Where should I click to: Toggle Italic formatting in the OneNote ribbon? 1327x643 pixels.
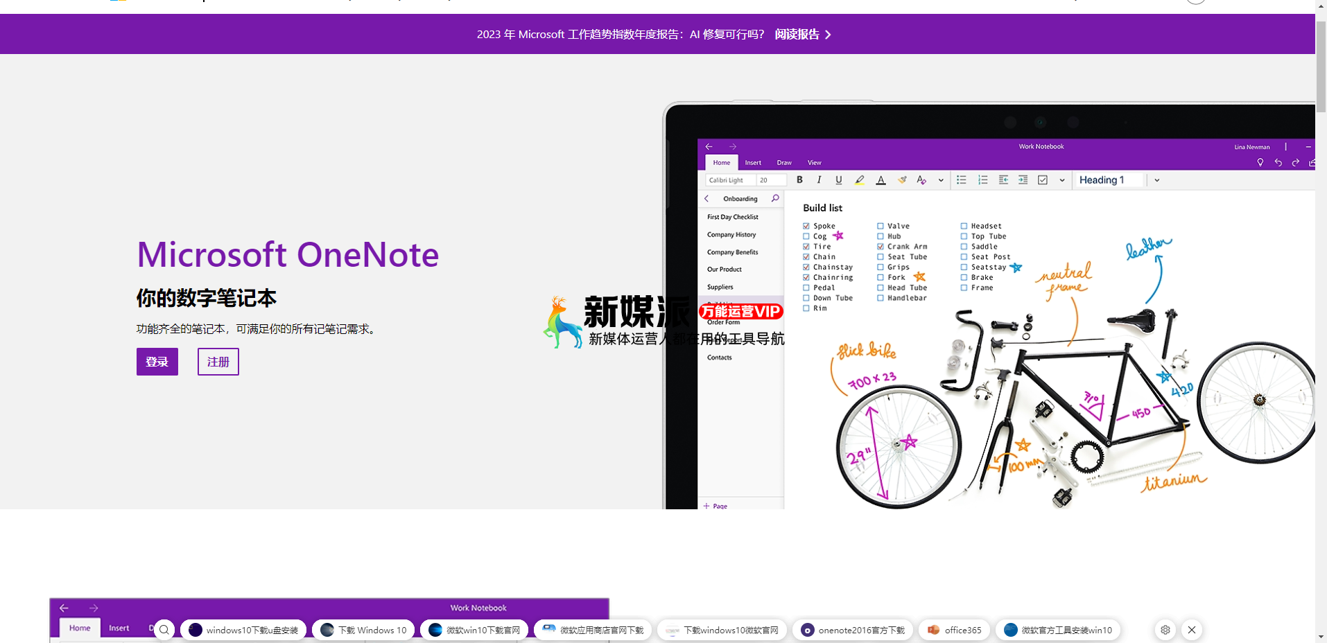[x=819, y=179]
